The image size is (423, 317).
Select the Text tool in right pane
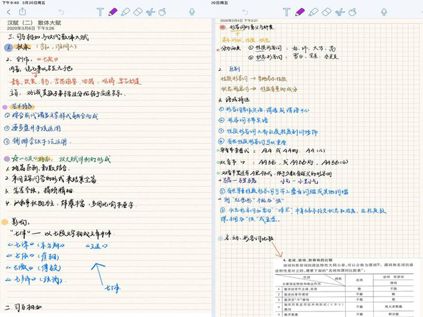(x=286, y=12)
